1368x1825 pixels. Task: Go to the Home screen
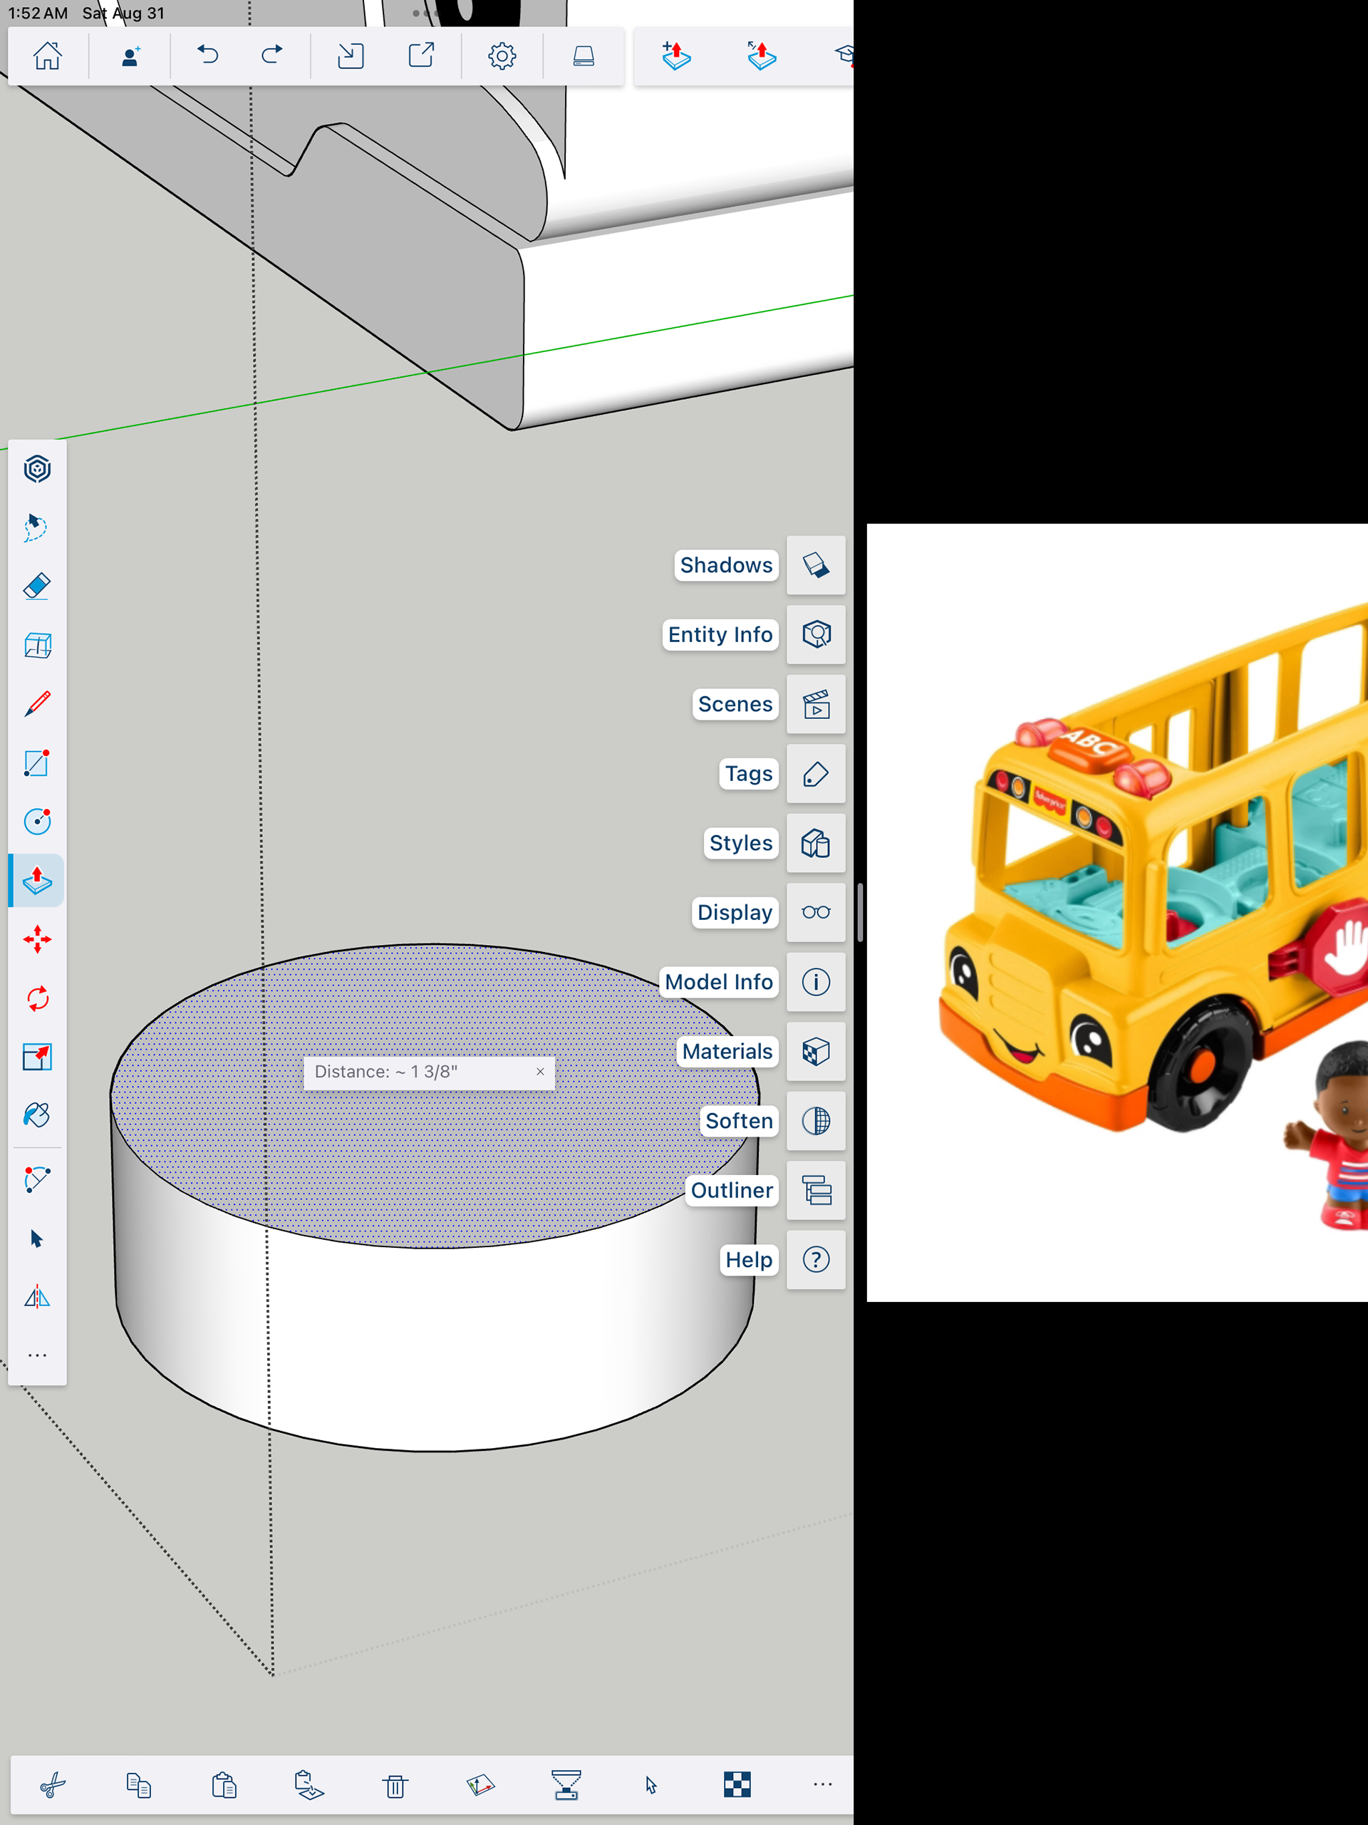[48, 56]
